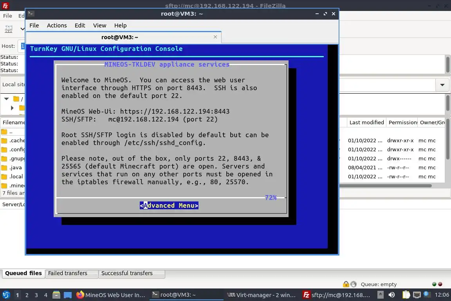This screenshot has height=301, width=451.
Task: Open the remote site path dropdown
Action: (442, 85)
